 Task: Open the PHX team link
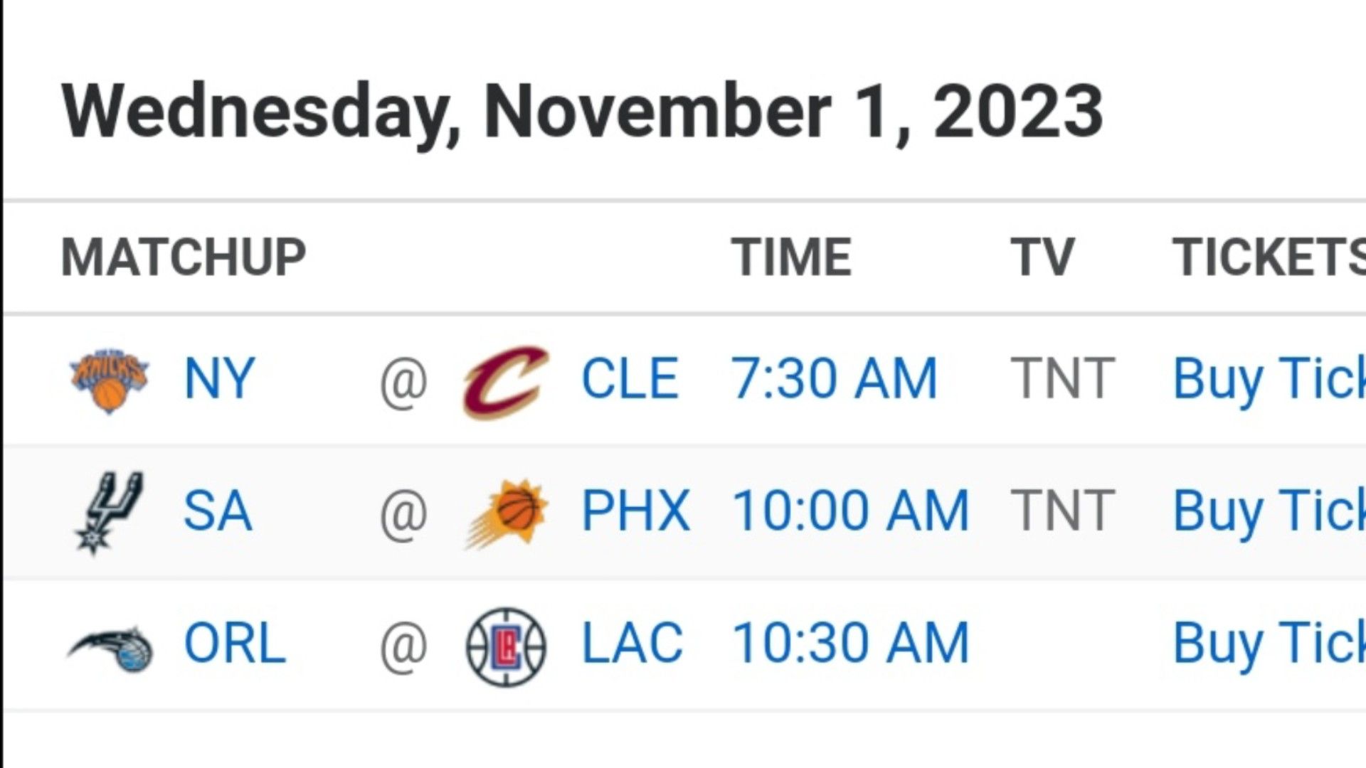(636, 511)
